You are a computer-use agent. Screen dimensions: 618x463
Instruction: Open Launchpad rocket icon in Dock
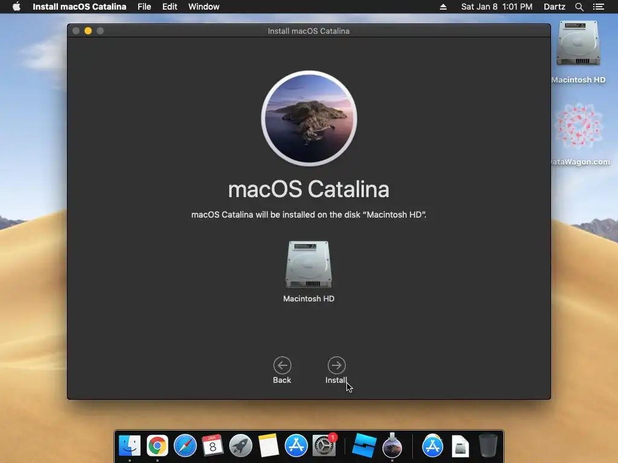click(x=240, y=446)
